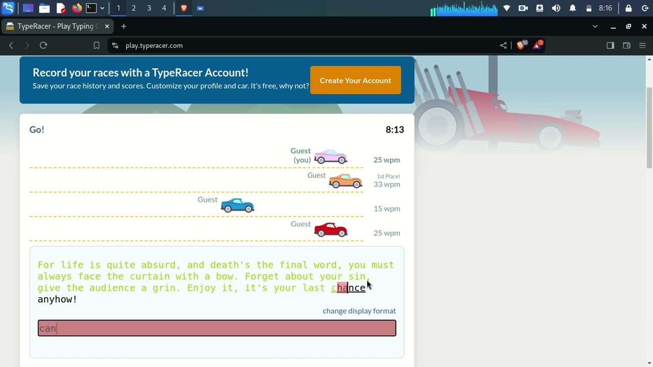Click the page's vertical scrollbar
Screen dimensions: 653x367
click(649, 127)
